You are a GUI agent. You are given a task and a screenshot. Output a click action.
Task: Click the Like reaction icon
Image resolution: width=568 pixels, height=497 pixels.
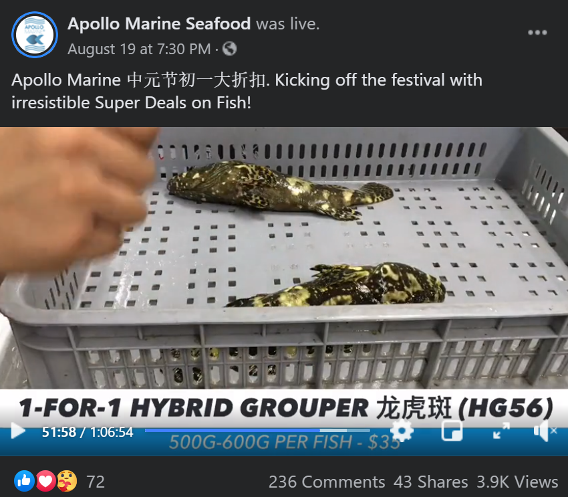tap(24, 481)
